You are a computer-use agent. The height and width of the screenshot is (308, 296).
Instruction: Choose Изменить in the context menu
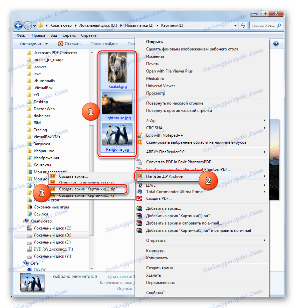(155, 56)
